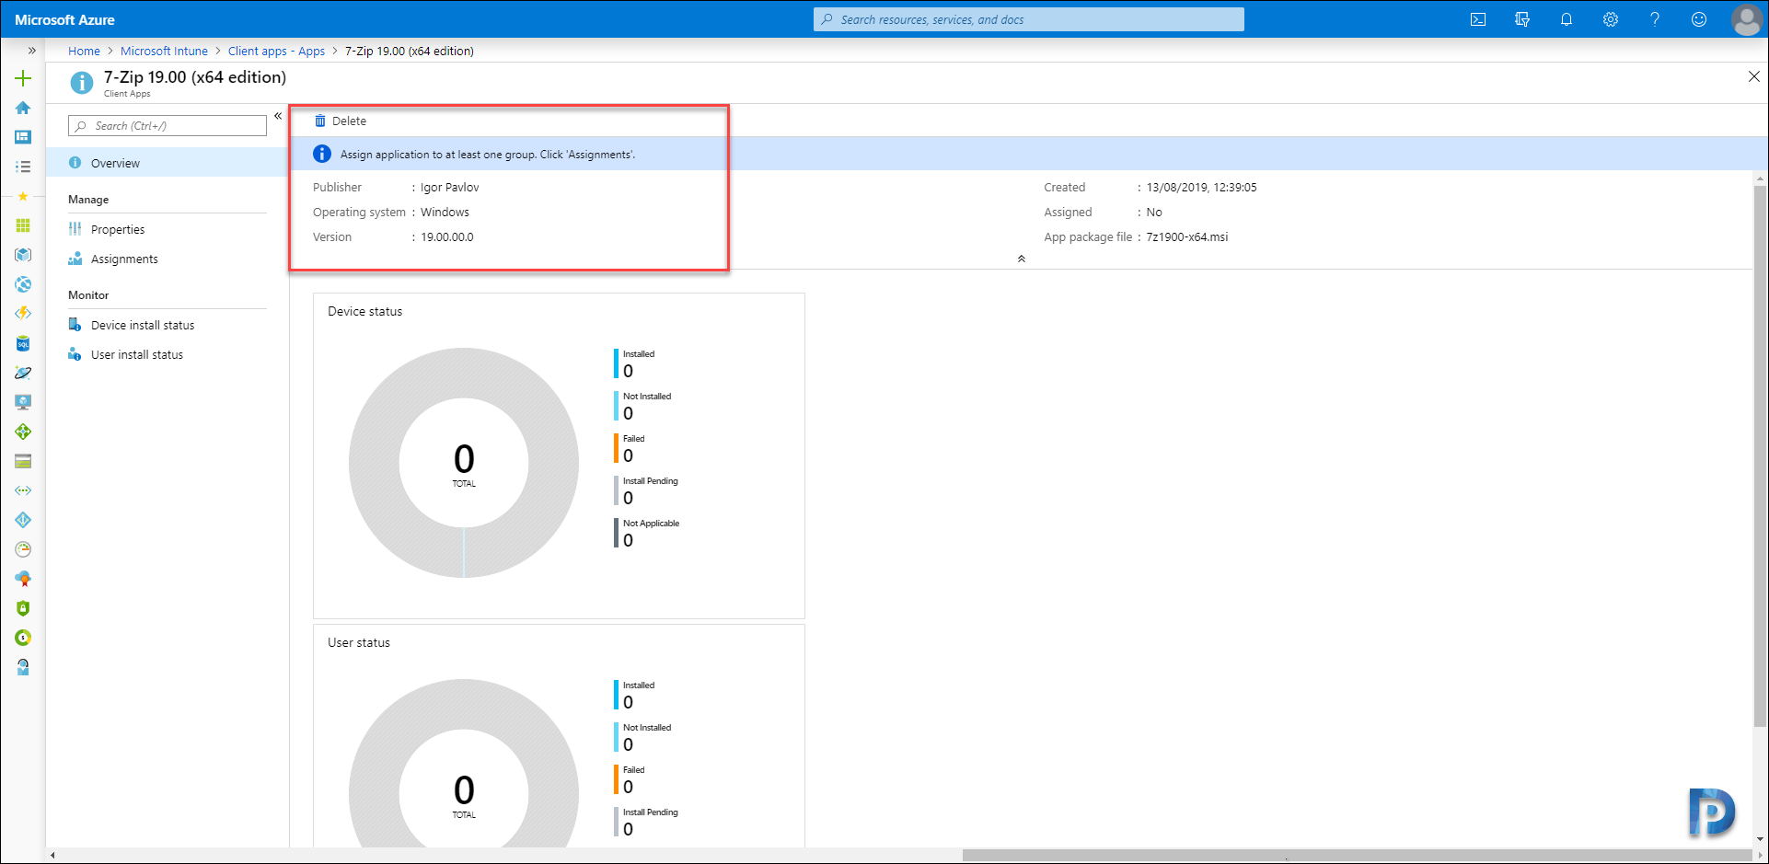Collapse the resource menu pane
The height and width of the screenshot is (864, 1769).
(x=278, y=116)
